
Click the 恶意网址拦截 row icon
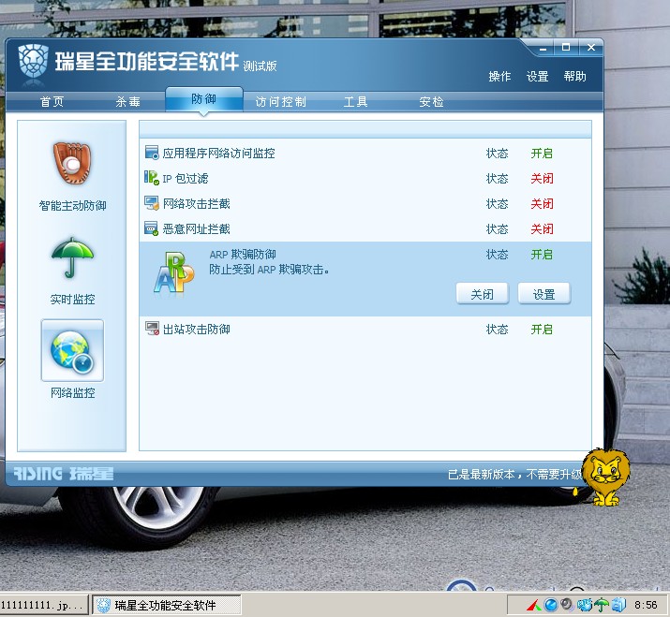(152, 228)
